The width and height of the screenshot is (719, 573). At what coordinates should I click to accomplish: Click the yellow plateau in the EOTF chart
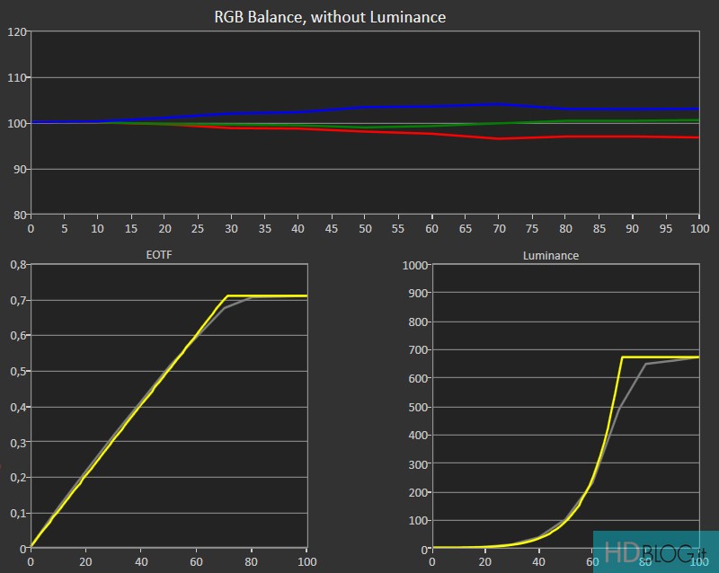click(270, 295)
